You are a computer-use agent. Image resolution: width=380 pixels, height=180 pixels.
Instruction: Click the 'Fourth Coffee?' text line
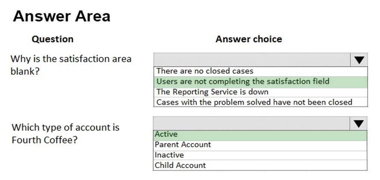tap(44, 140)
